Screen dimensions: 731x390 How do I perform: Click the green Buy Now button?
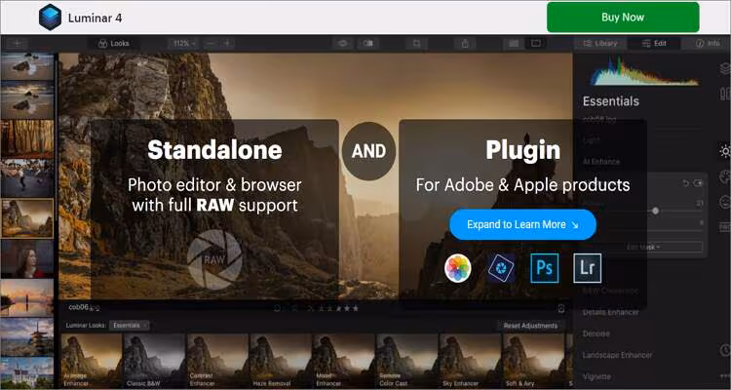[x=623, y=18]
